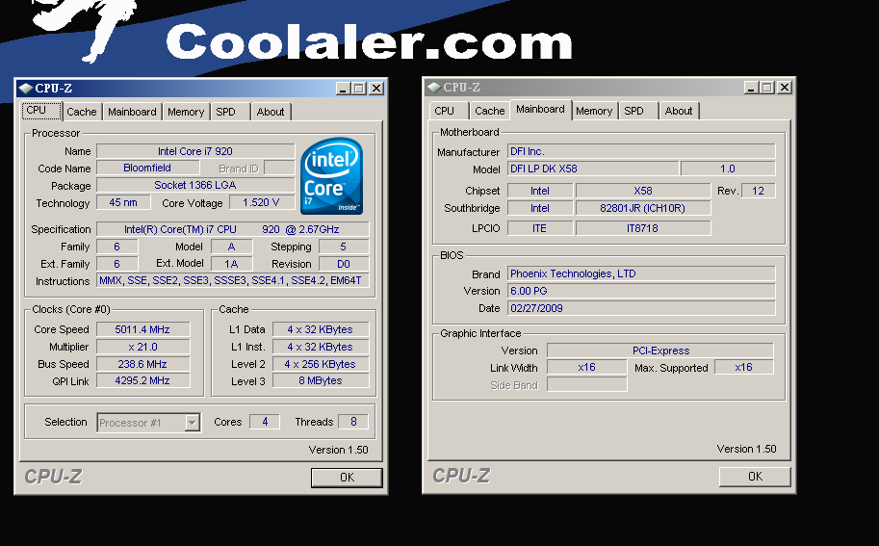879x546 pixels.
Task: Click the instructions list field MMX, SSE
Action: 233,280
